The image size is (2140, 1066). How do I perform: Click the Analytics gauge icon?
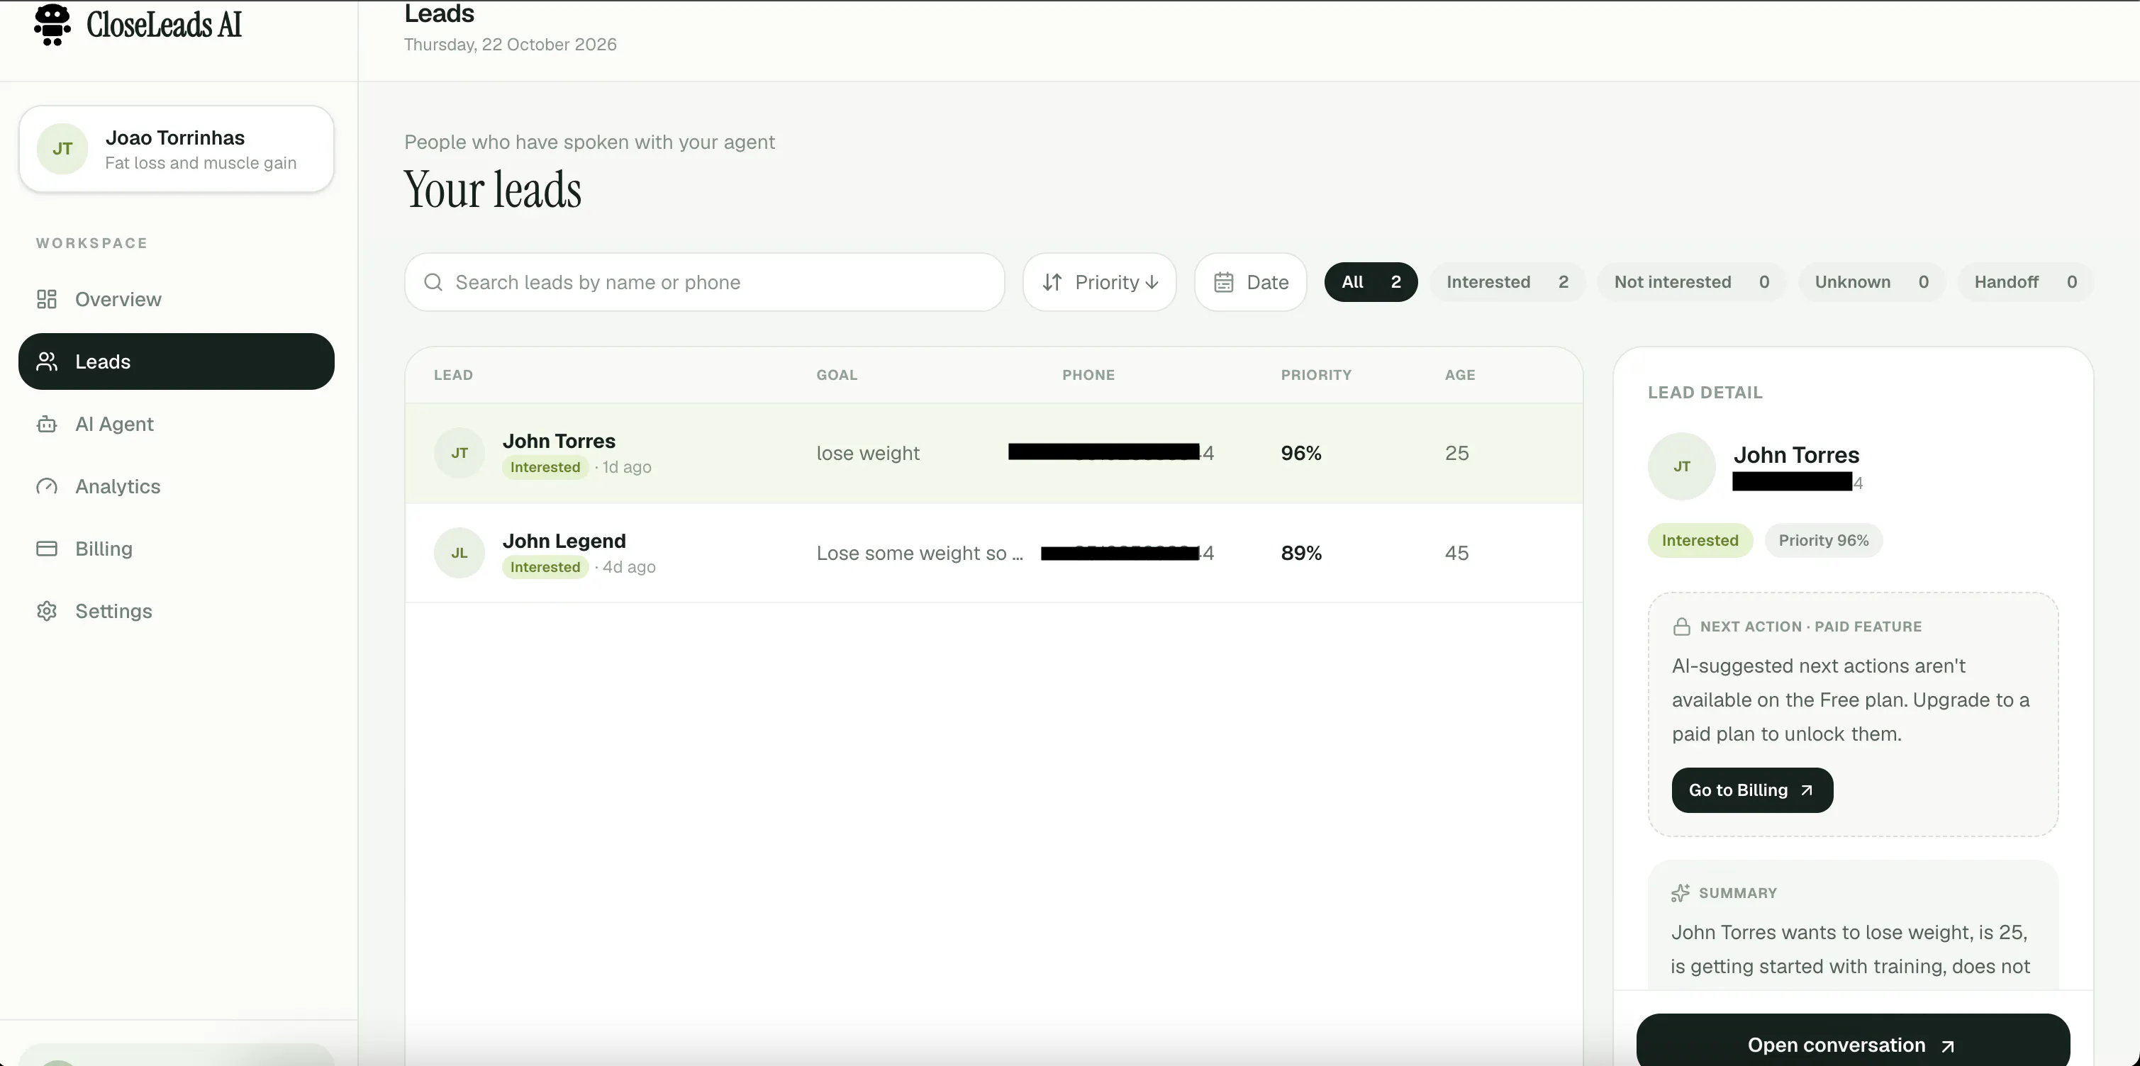(x=47, y=486)
